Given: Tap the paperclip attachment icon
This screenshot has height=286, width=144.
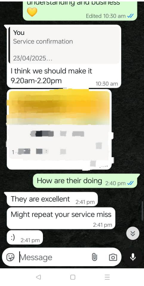Looking at the screenshot, I should pos(94,257).
